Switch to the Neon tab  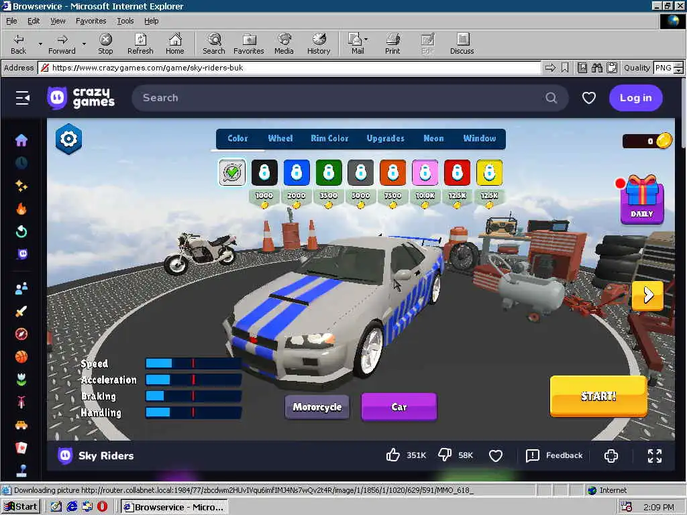(433, 138)
